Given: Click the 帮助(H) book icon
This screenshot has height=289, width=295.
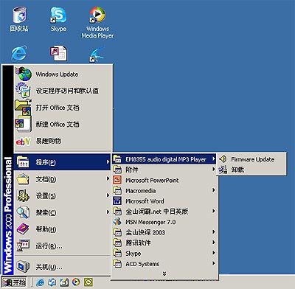Looking at the screenshot, I should click(x=23, y=229).
